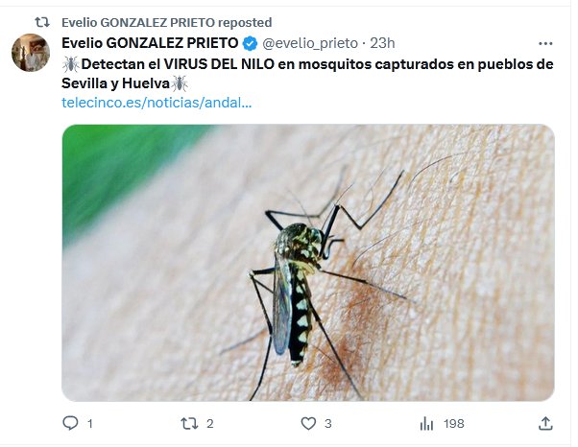Open the tweet via the 23h timestamp
This screenshot has width=578, height=447.
383,43
